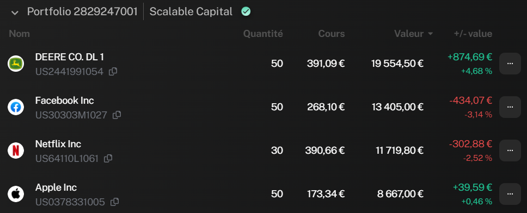
Task: Open the Netflix Inc position name
Action: click(x=58, y=144)
